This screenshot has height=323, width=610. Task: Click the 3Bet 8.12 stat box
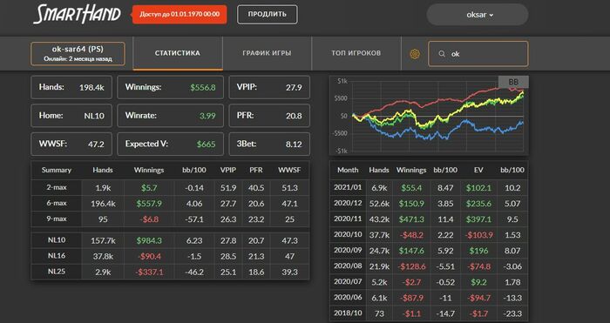(x=269, y=144)
